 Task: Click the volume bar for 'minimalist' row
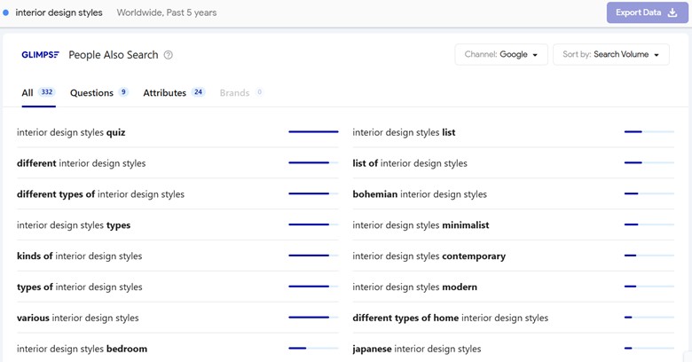[x=649, y=224]
